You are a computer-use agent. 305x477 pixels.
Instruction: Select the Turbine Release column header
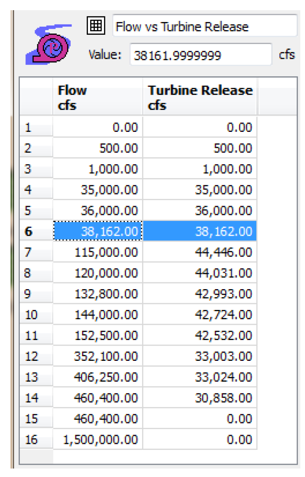(x=200, y=98)
